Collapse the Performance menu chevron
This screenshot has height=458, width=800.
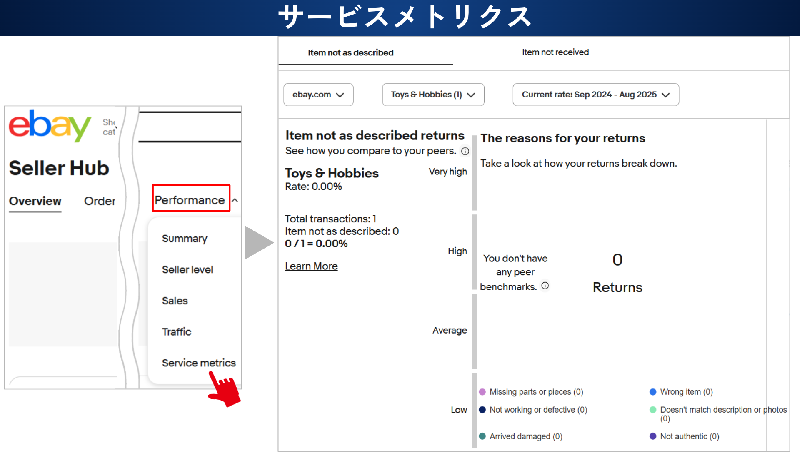(235, 200)
